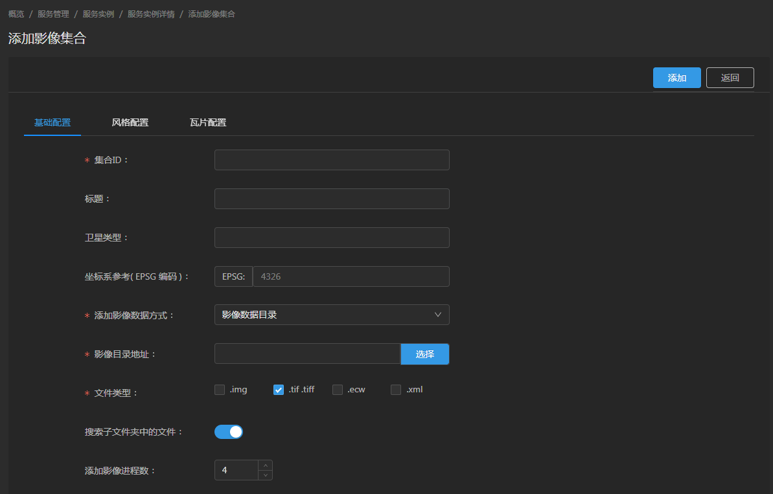Screen dimensions: 773x494
Task: Go back to 服务实例详情 breadcrumb
Action: (x=152, y=13)
